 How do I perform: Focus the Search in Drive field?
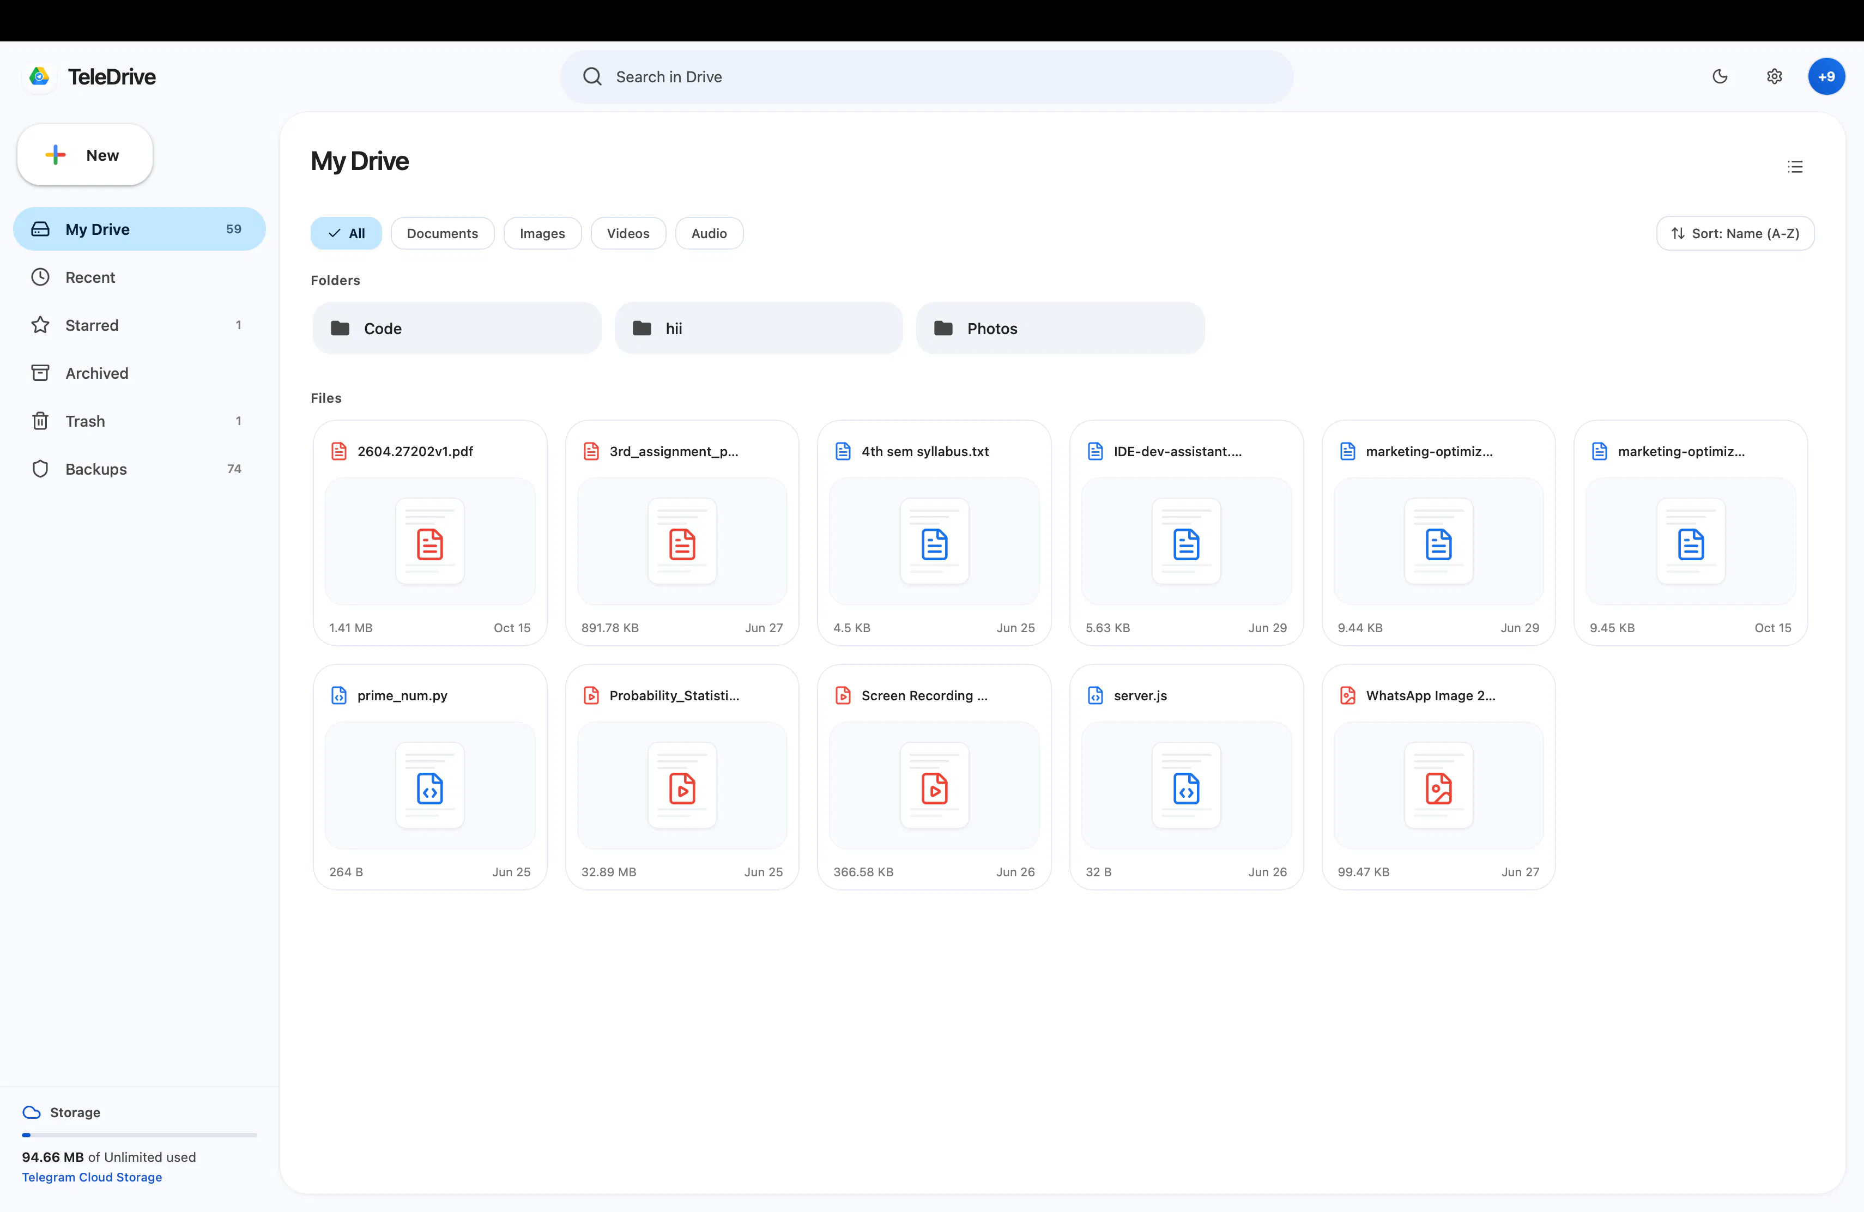point(927,77)
